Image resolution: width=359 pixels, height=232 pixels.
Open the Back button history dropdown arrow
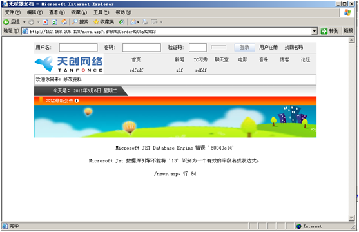coord(24,22)
